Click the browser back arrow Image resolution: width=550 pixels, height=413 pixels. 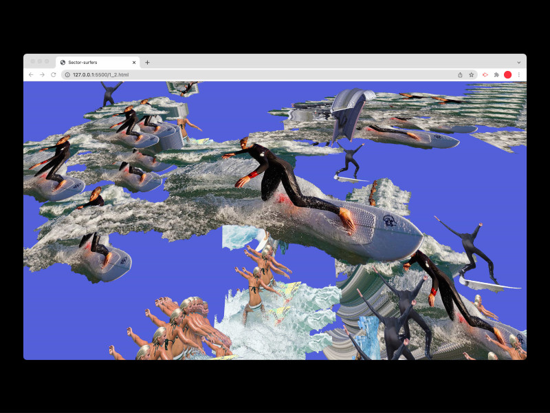31,74
